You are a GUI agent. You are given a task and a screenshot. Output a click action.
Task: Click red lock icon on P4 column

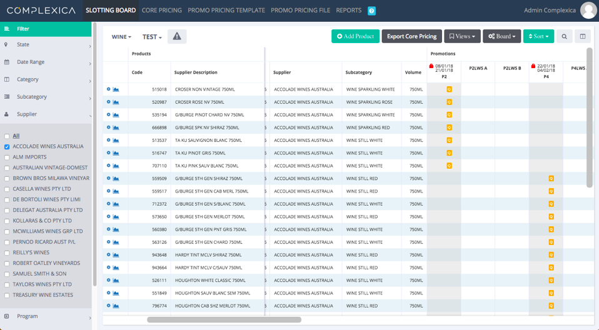click(533, 66)
